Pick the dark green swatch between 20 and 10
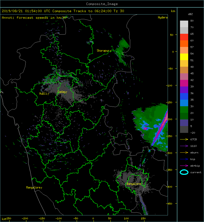 [184, 116]
